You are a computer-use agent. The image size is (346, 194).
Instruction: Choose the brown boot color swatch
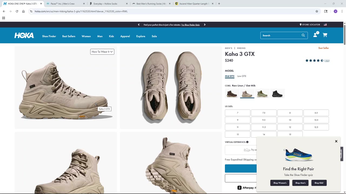(x=232, y=93)
